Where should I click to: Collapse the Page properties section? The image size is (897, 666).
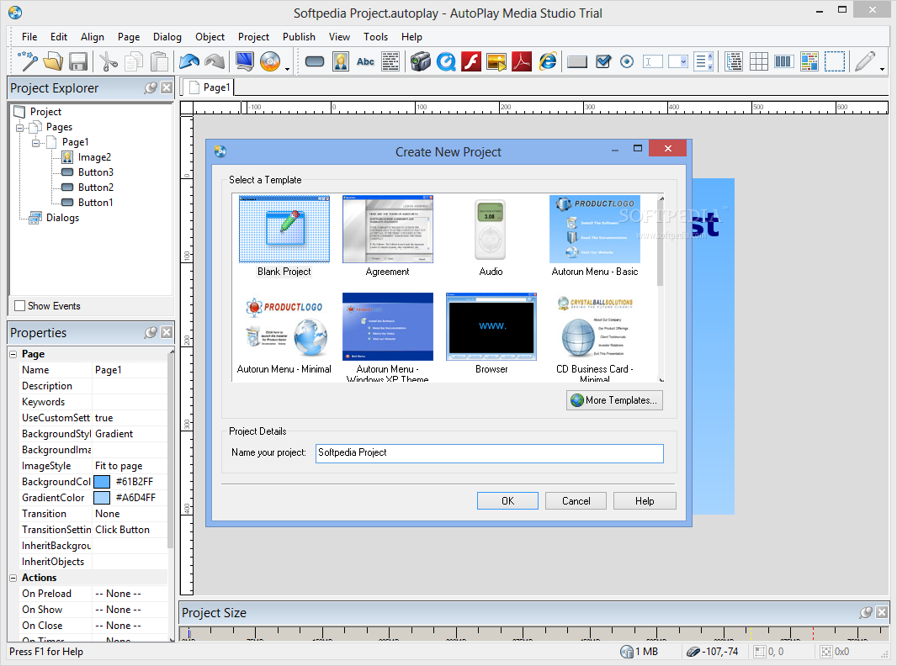(x=13, y=354)
